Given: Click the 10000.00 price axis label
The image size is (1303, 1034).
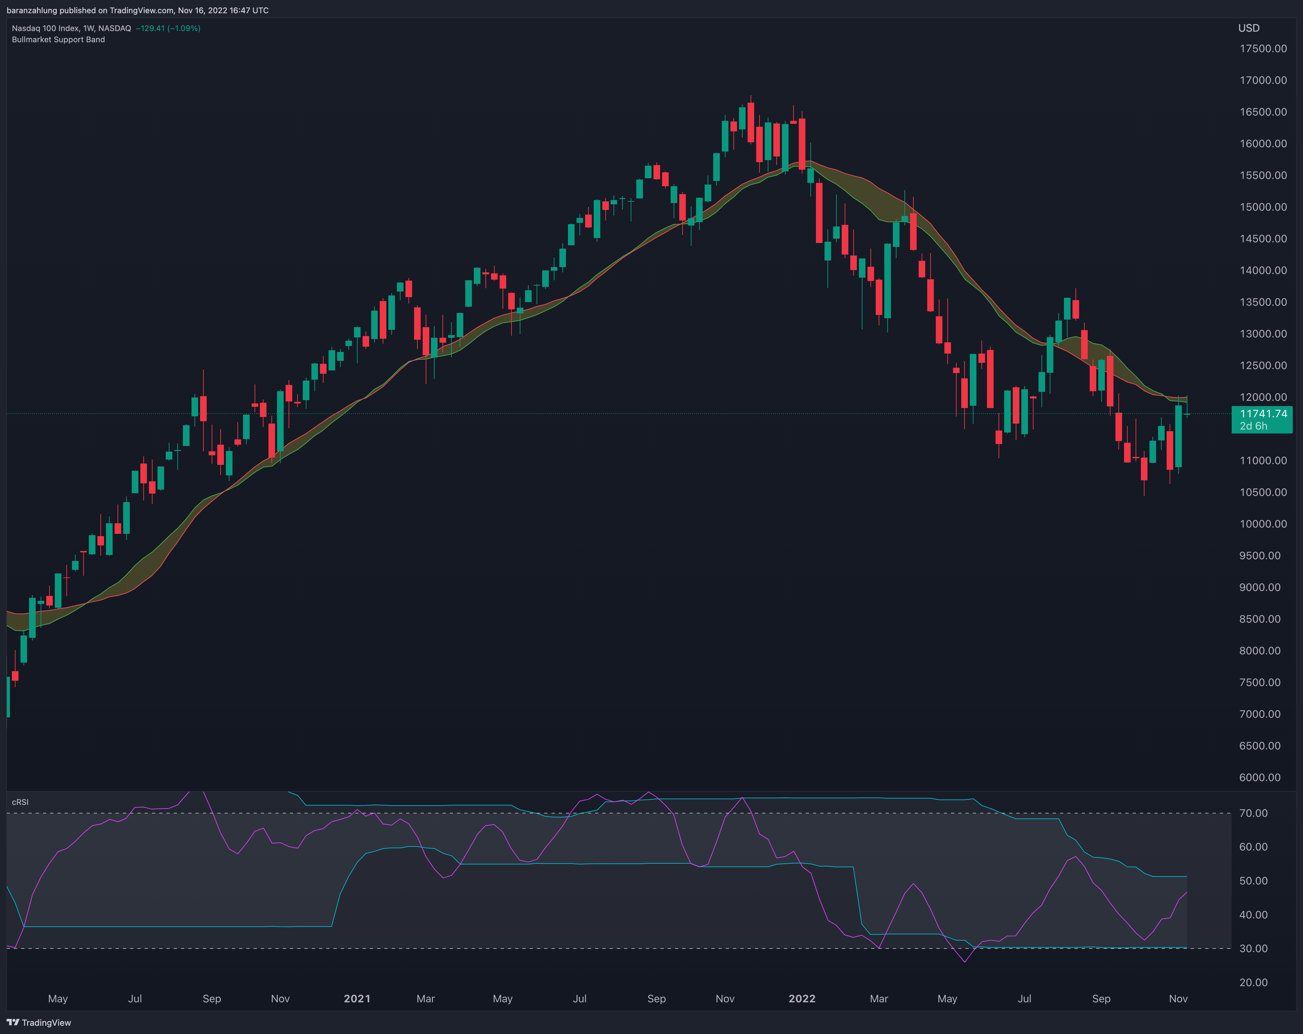Looking at the screenshot, I should (x=1263, y=524).
